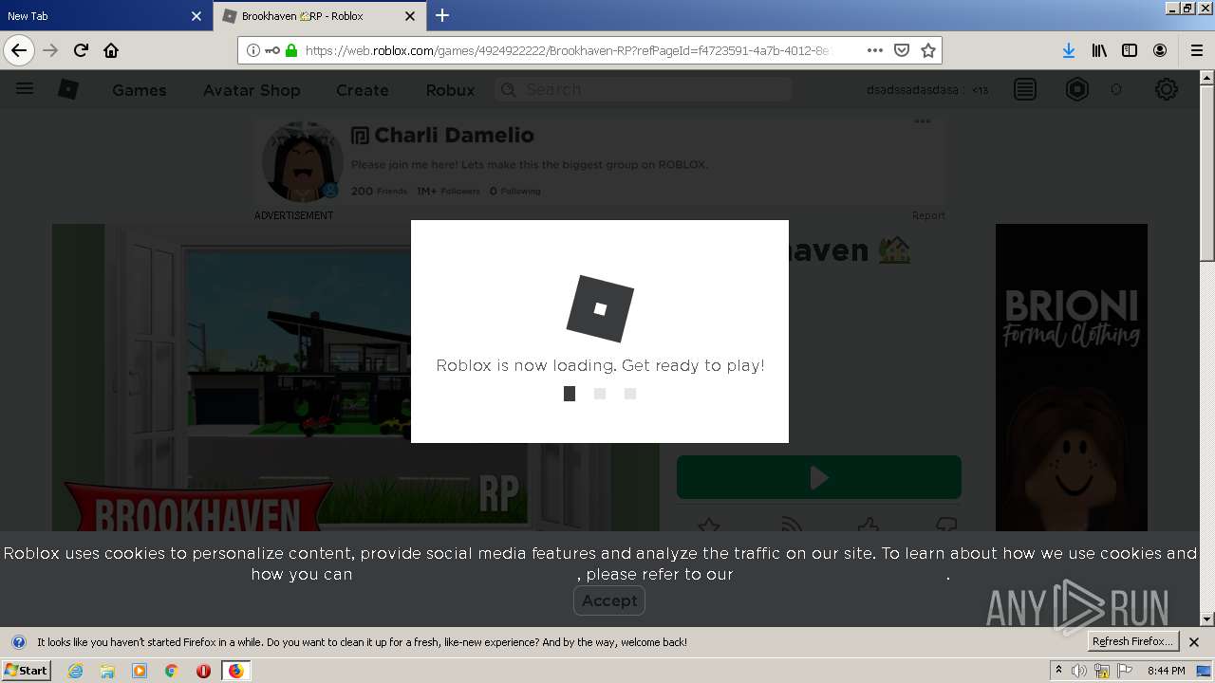Click the browser forward arrow

point(50,50)
